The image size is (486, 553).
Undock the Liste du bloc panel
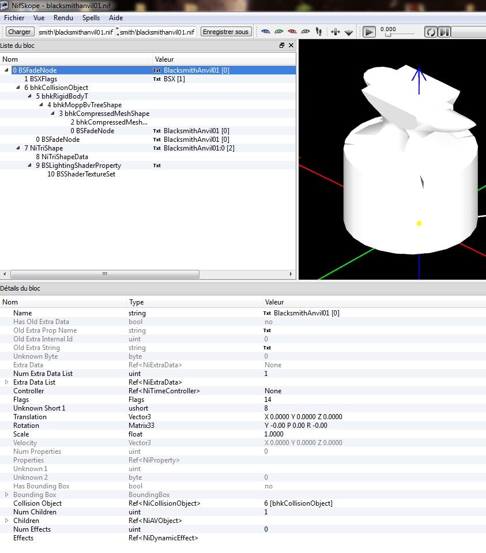[x=282, y=45]
